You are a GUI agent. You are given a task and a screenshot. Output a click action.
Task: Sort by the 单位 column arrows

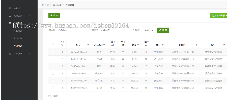(x=125, y=42)
